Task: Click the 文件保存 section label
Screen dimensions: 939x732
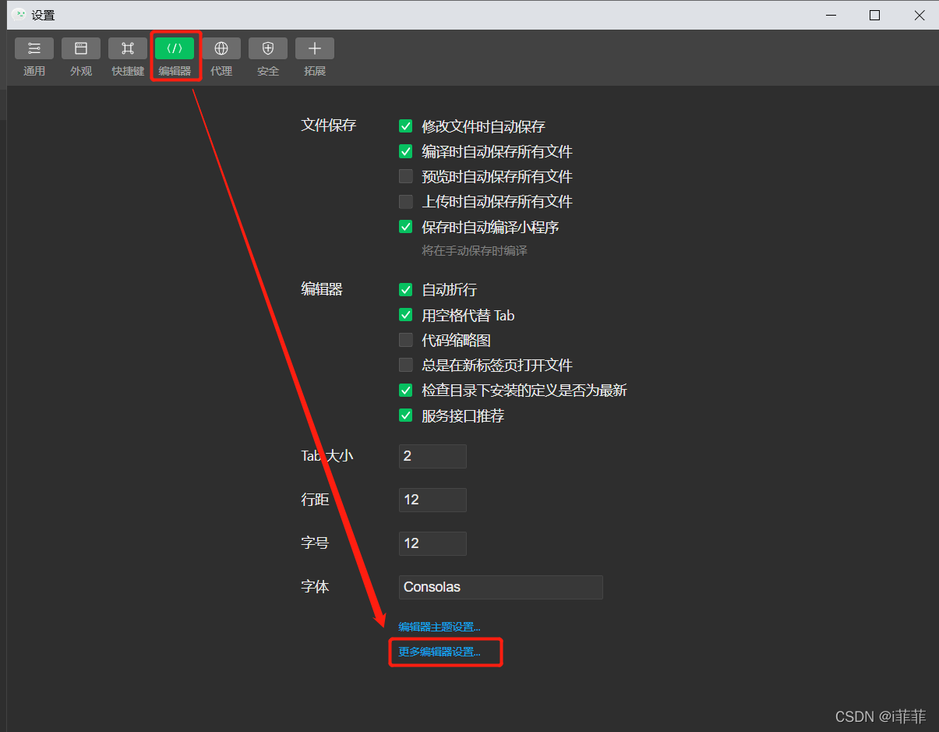Action: tap(329, 125)
